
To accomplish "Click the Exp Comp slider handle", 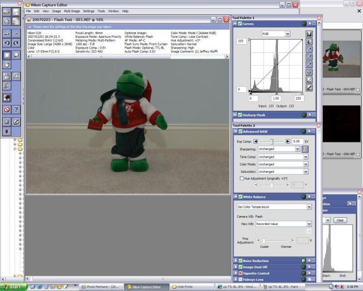I will 272,141.
